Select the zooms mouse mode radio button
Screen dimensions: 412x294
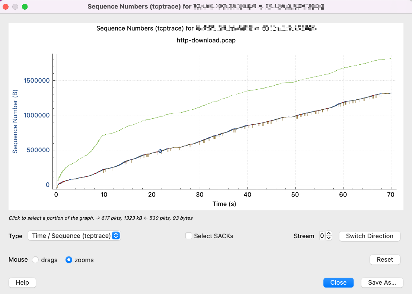pyautogui.click(x=69, y=260)
